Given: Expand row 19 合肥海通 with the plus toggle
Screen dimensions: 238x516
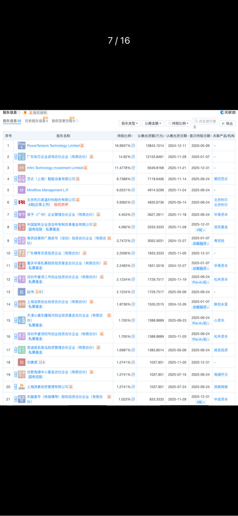Looking at the screenshot, I should click(16, 375).
